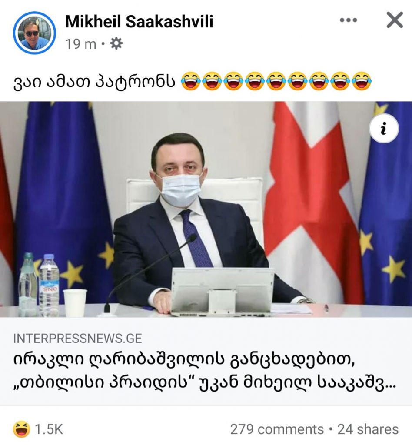View the 24 shares list
412x445 pixels.
point(368,429)
